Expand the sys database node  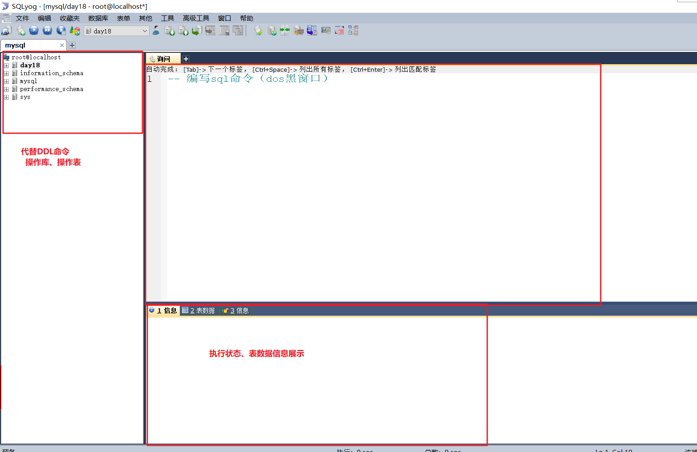click(7, 97)
